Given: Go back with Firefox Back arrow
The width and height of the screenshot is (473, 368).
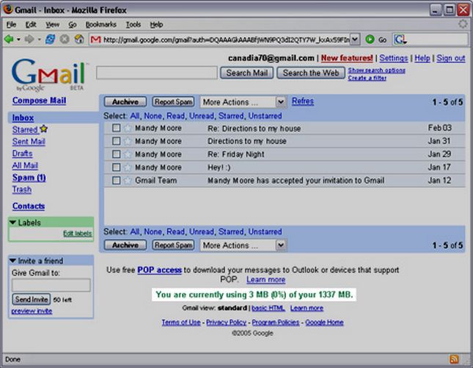Looking at the screenshot, I should tap(9, 39).
